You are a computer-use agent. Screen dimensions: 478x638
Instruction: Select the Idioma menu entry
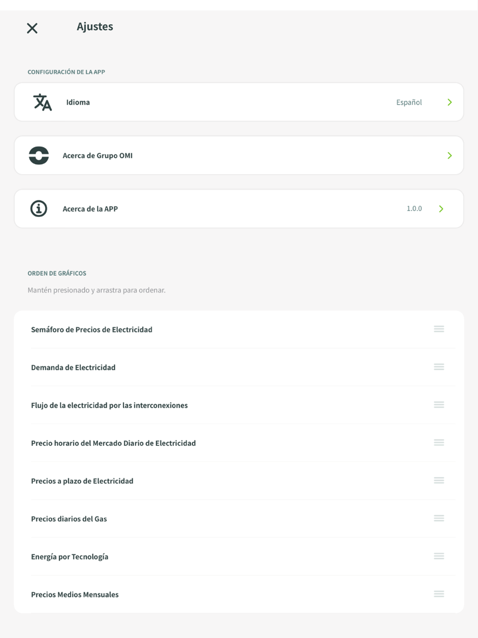click(x=78, y=102)
